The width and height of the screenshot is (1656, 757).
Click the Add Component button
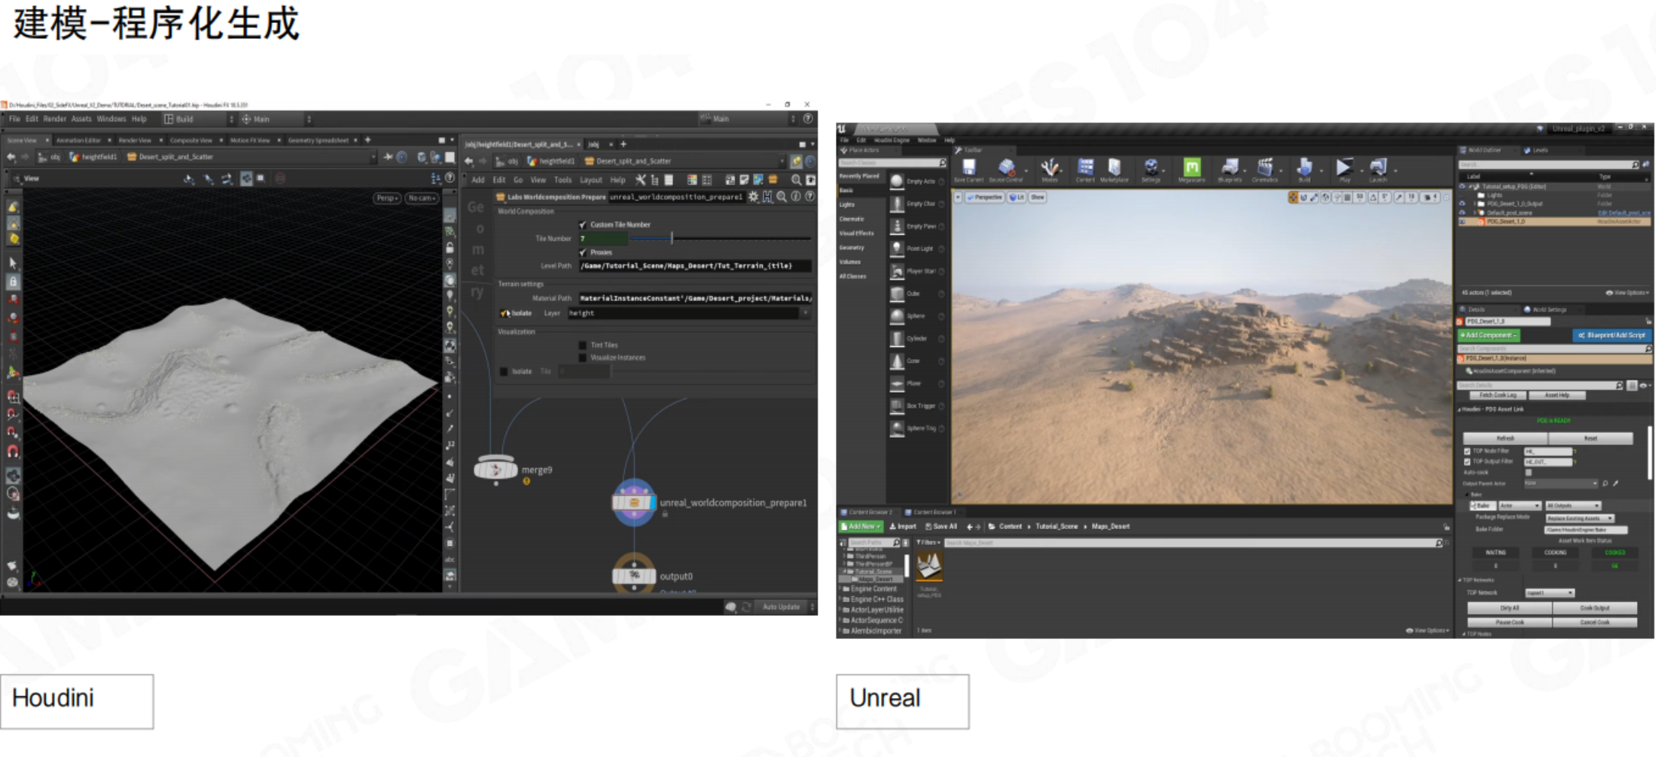tap(1488, 335)
